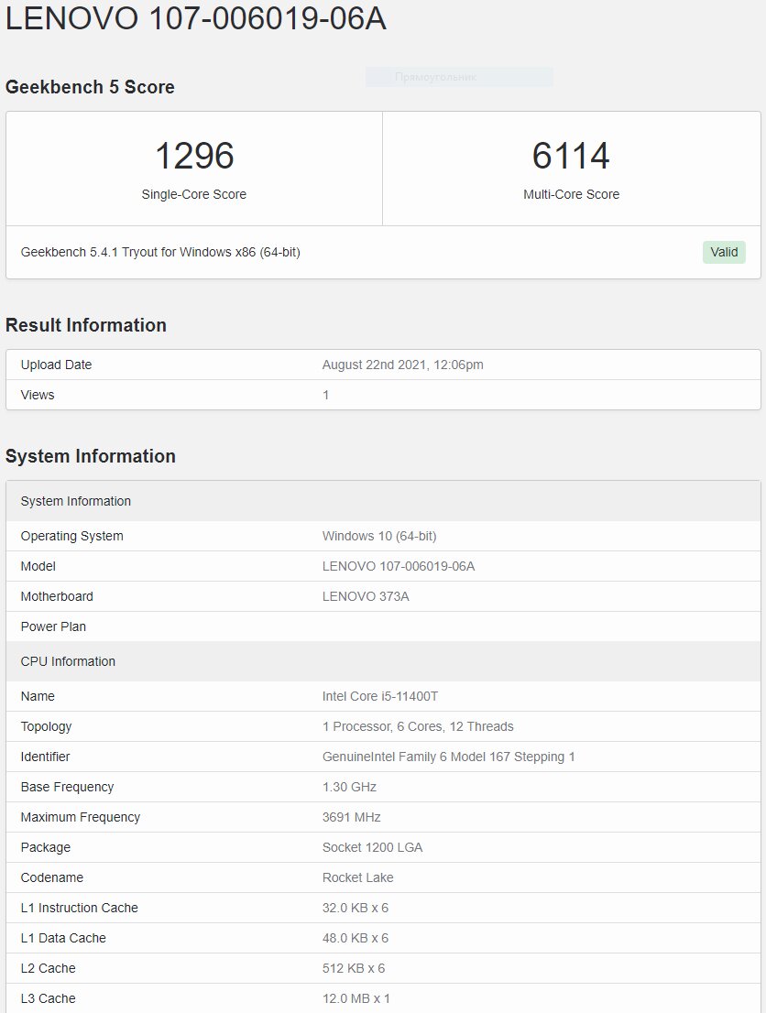This screenshot has height=1013, width=766.
Task: Click the 'Views' row label
Action: pos(38,395)
